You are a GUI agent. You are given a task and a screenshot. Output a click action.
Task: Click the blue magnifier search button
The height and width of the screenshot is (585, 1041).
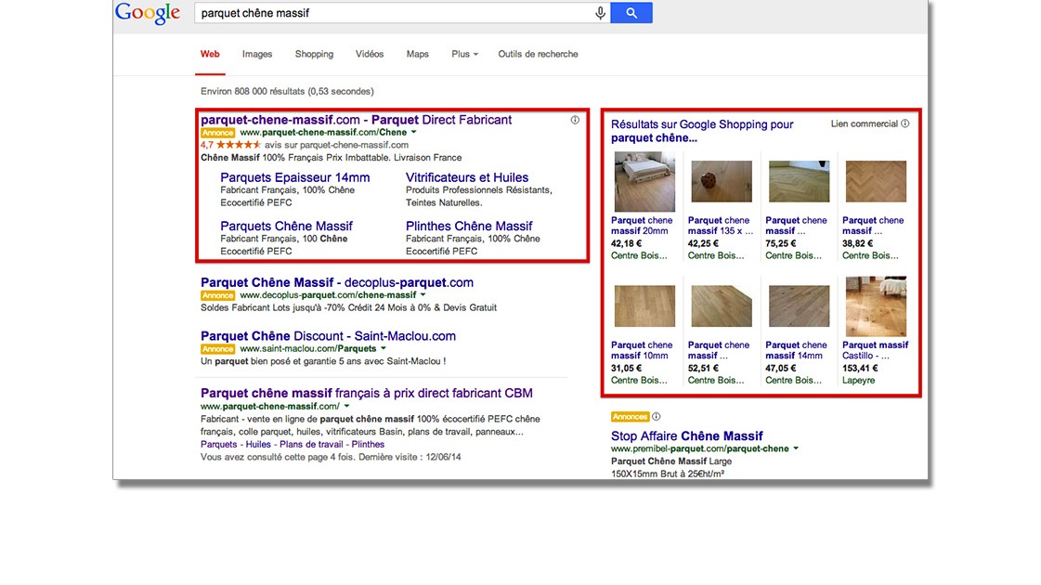tap(631, 13)
